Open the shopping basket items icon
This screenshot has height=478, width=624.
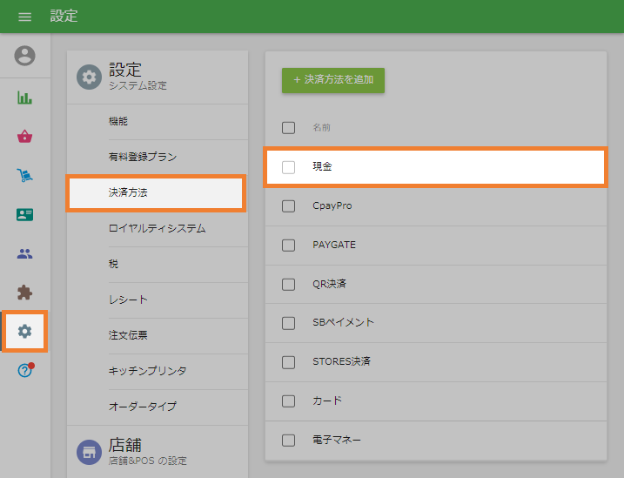[x=25, y=137]
